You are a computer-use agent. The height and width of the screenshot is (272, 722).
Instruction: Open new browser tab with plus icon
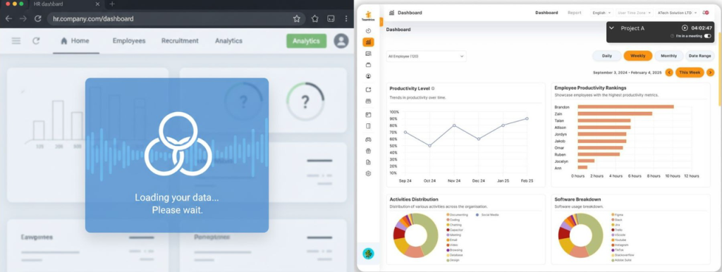click(112, 4)
